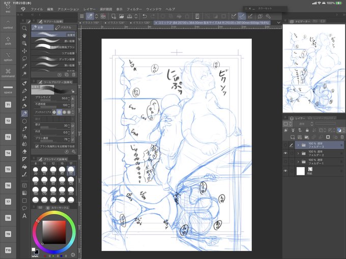Toggle visibility eye of paper layer 用紙
This screenshot has width=346, height=259.
coord(285,171)
